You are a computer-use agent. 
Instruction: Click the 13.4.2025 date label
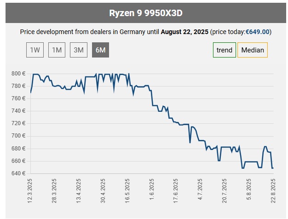tap(78, 191)
